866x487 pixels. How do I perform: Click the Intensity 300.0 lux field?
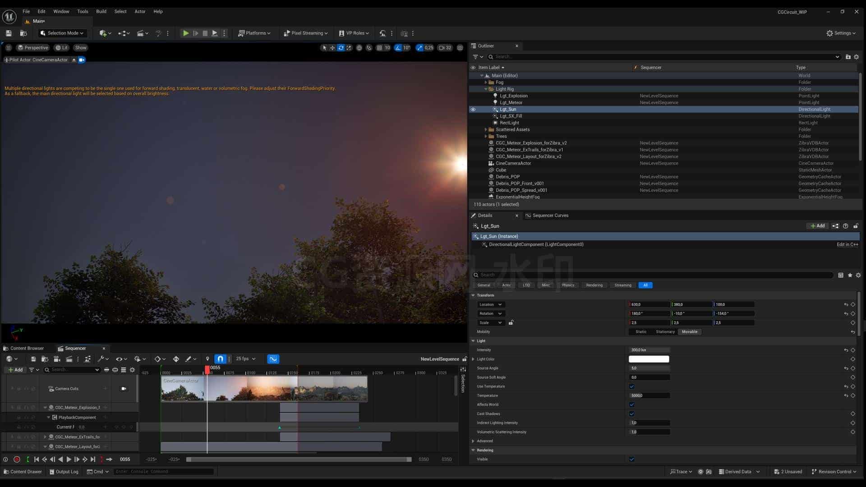[x=649, y=350]
